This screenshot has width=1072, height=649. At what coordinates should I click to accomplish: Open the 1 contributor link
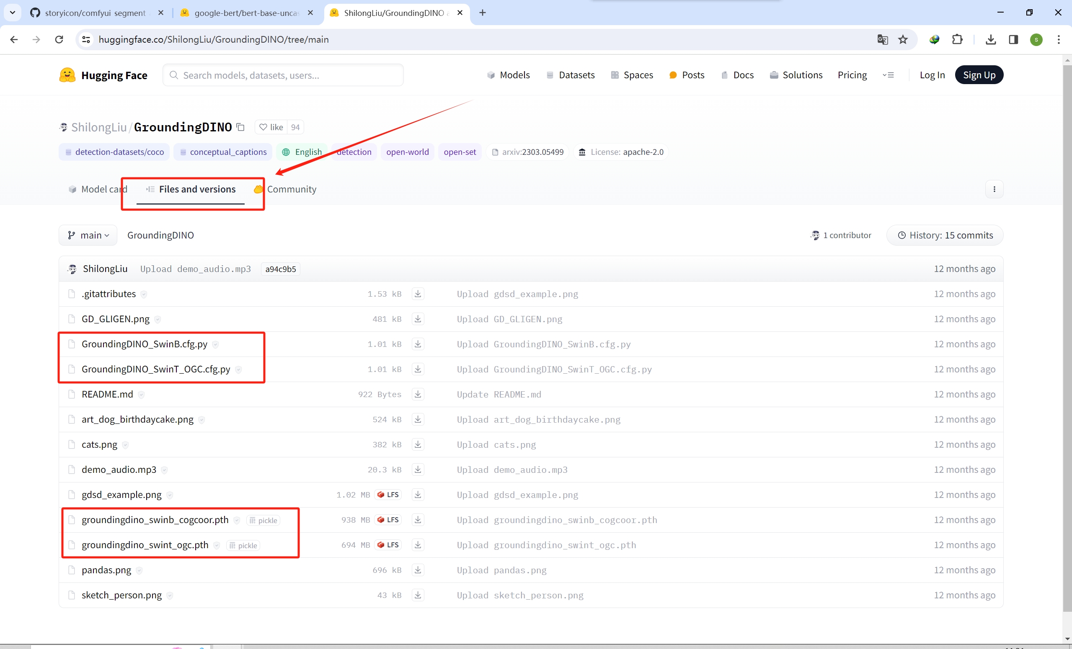(x=840, y=235)
